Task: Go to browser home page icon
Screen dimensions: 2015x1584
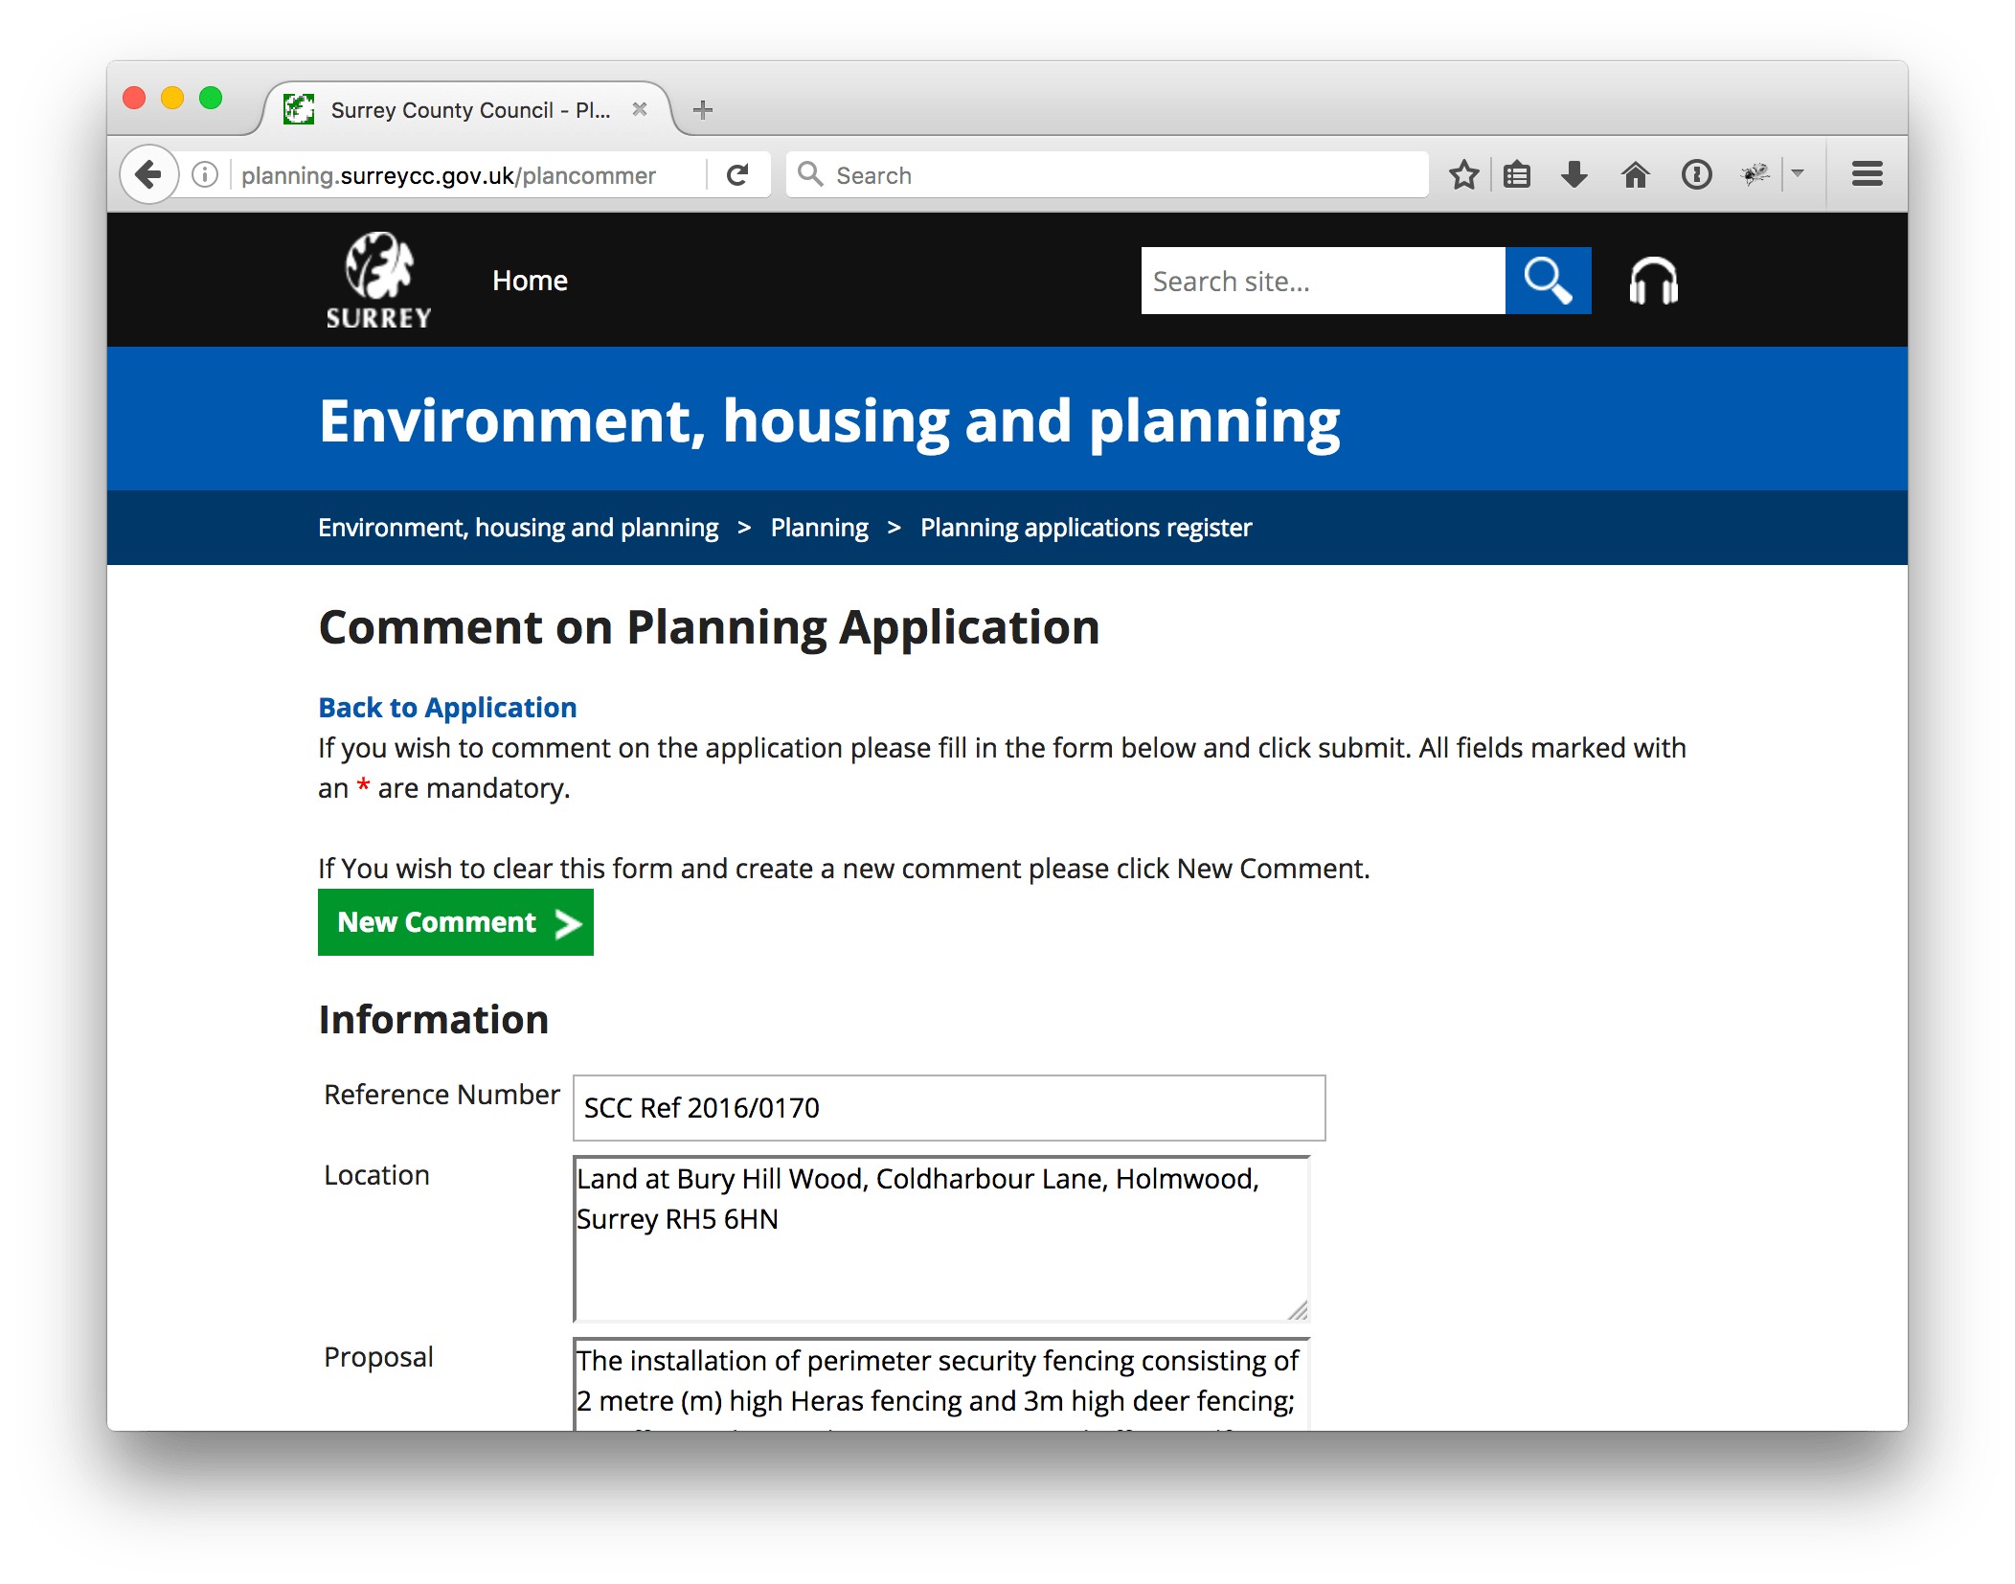Action: pyautogui.click(x=1636, y=175)
